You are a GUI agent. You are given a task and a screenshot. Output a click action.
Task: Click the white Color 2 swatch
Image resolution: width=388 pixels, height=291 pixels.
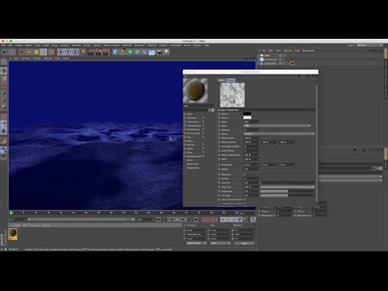click(x=247, y=118)
